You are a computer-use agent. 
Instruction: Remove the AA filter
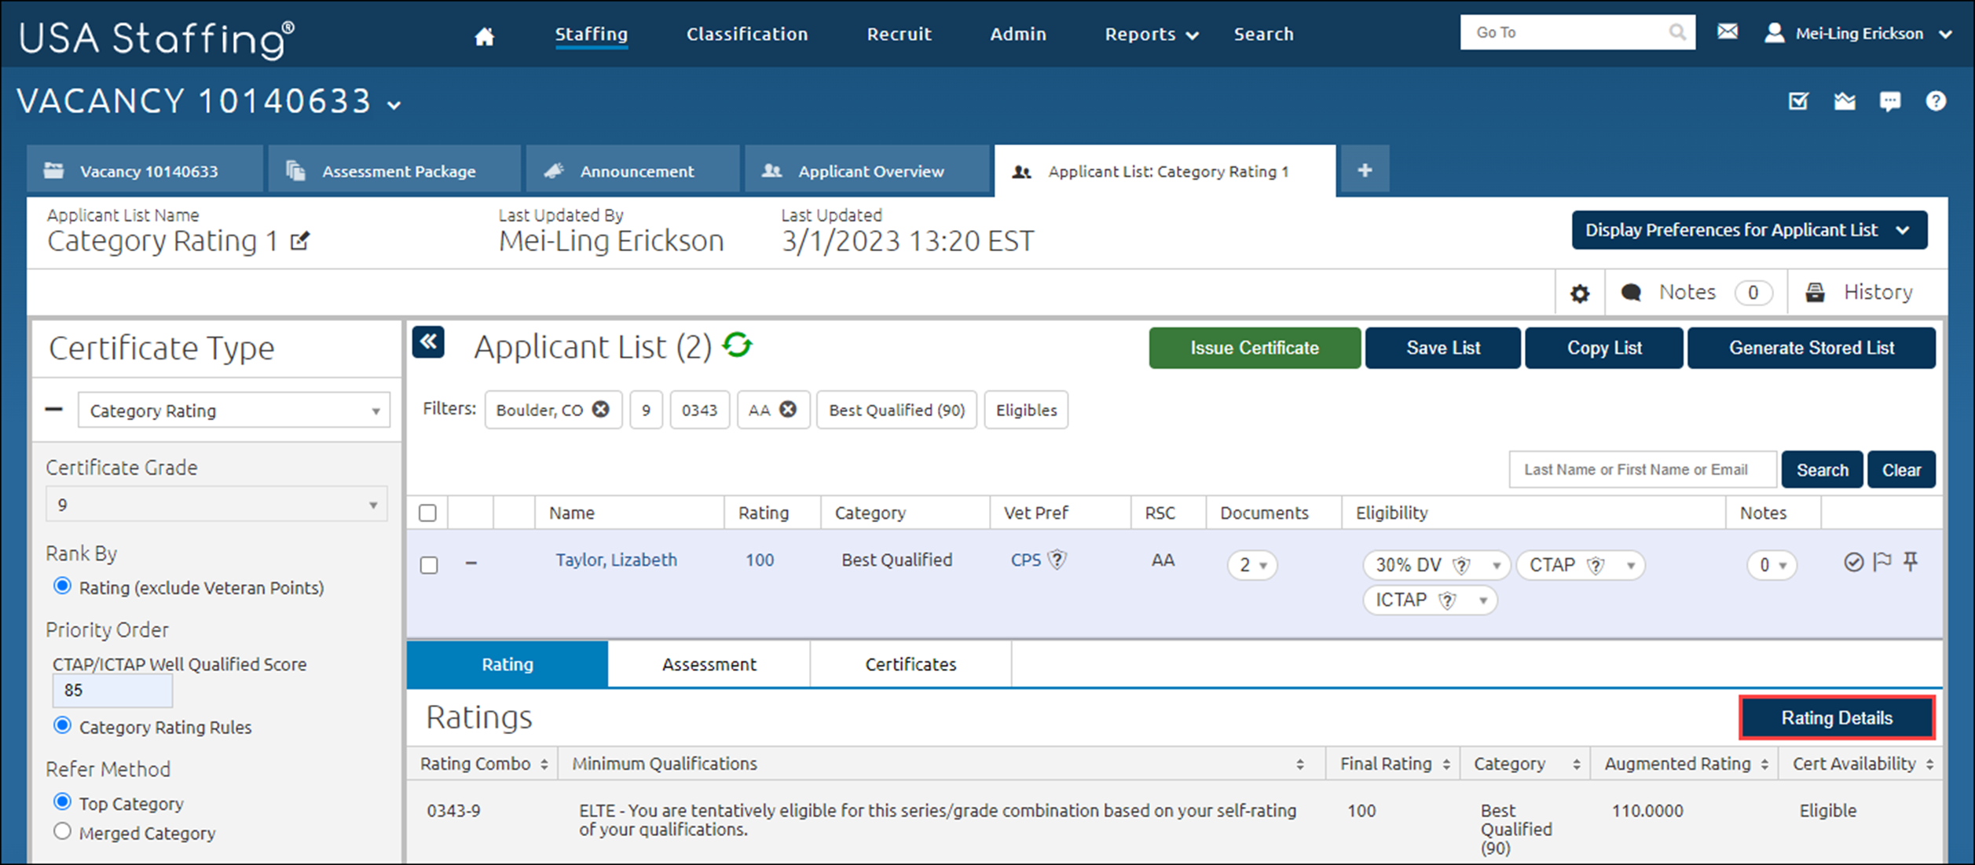point(787,409)
